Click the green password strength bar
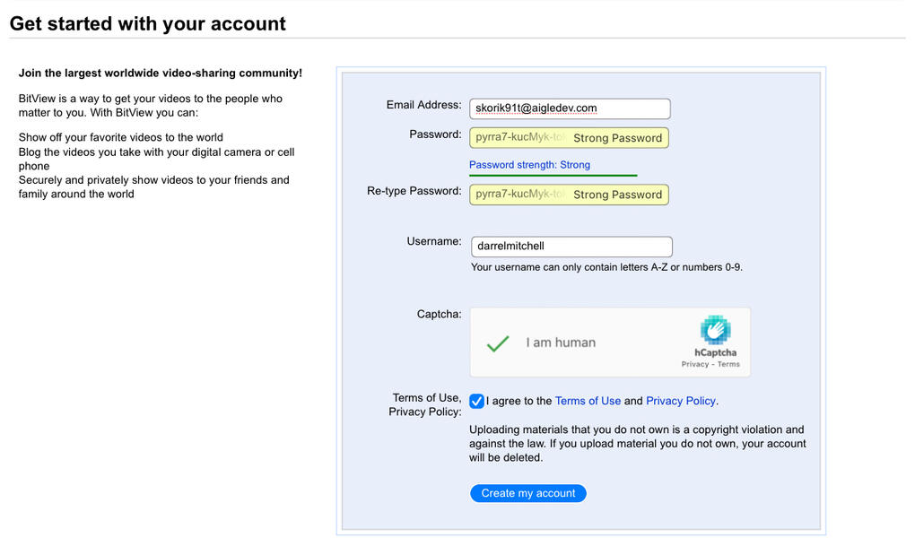 [x=553, y=175]
